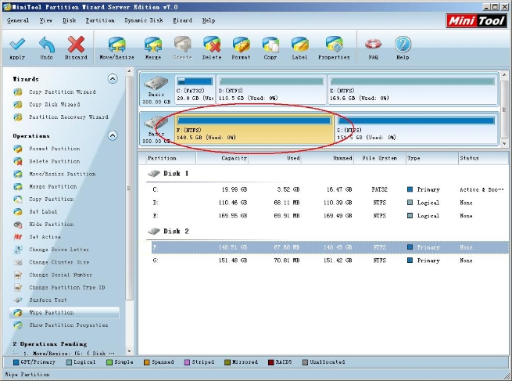This screenshot has height=381, width=512.
Task: Click the Copy Partition operation icon
Action: (18, 199)
